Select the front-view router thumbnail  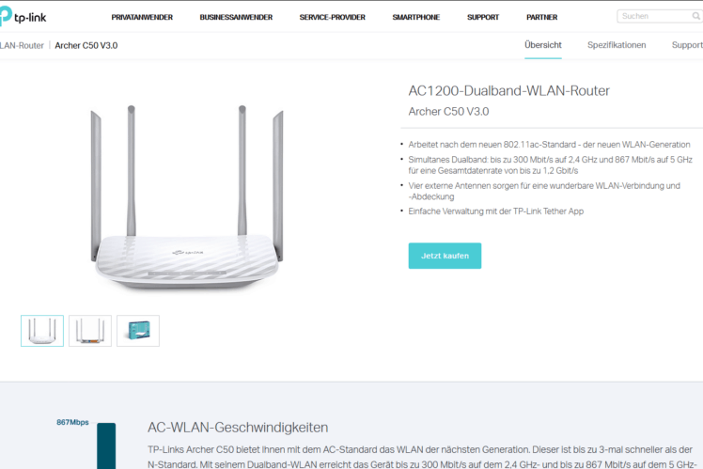pyautogui.click(x=42, y=331)
